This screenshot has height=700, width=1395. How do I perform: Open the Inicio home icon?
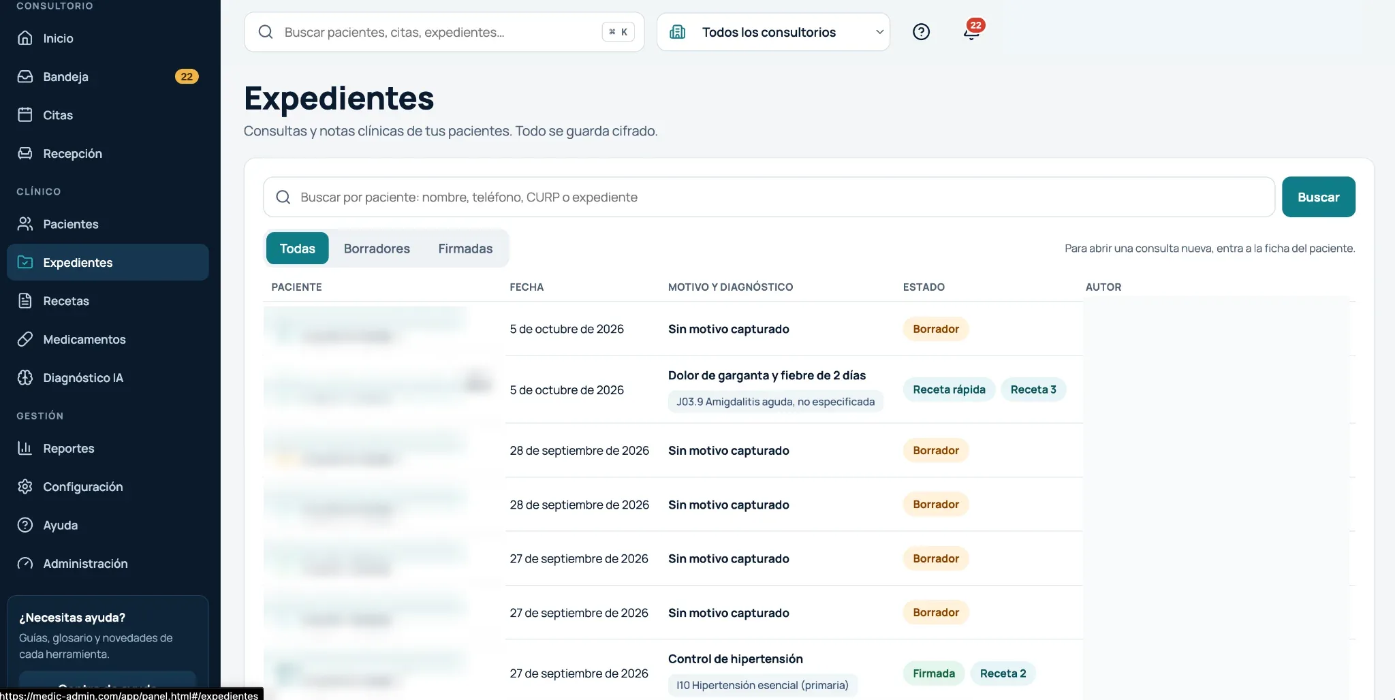pyautogui.click(x=25, y=38)
